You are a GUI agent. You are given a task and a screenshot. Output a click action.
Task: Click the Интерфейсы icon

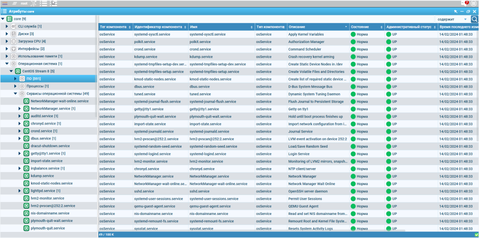[13, 49]
